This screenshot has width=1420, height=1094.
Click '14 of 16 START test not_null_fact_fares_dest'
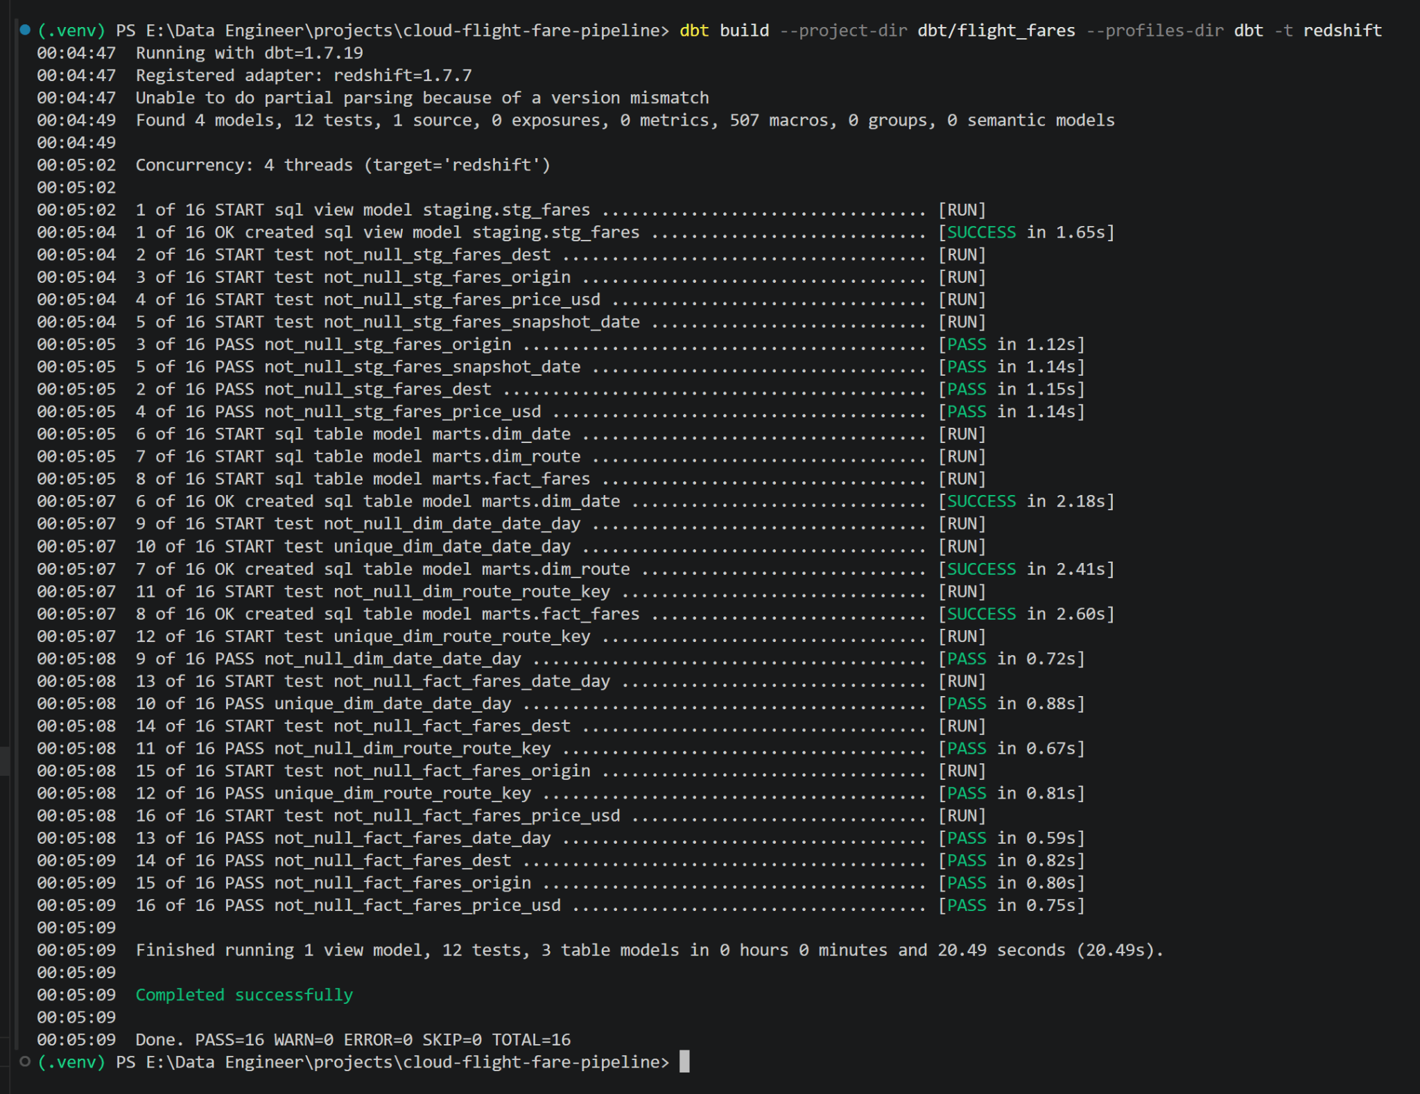click(x=353, y=726)
